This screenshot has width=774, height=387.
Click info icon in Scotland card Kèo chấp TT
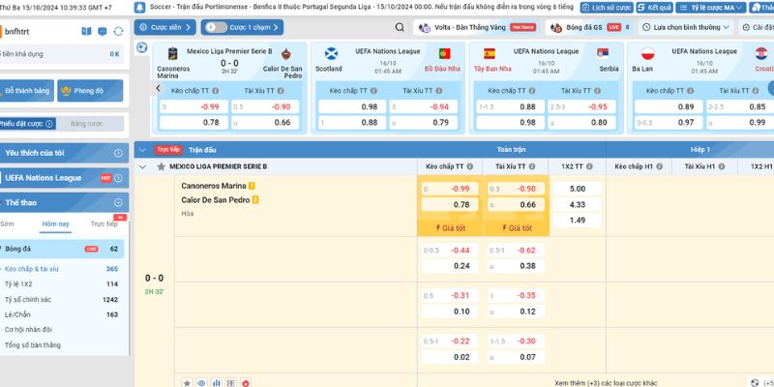click(x=373, y=91)
